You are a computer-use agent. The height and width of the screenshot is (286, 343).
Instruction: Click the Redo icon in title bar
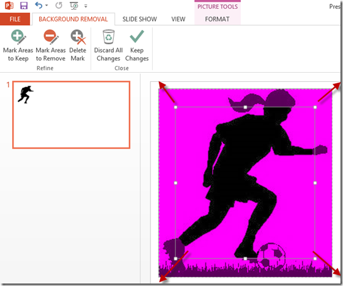59,5
